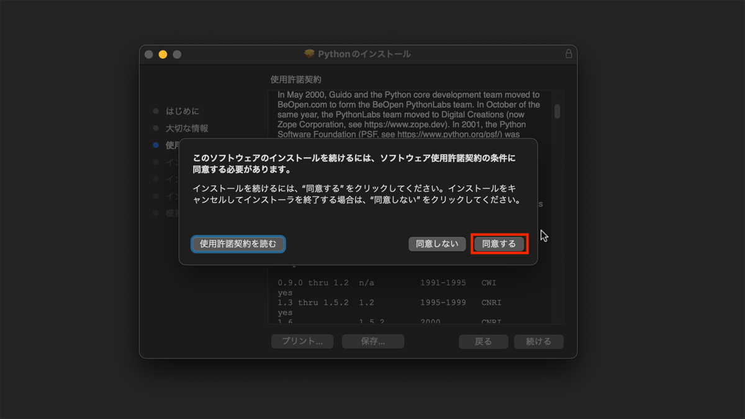Click the license text scrollbar thumb

558,111
